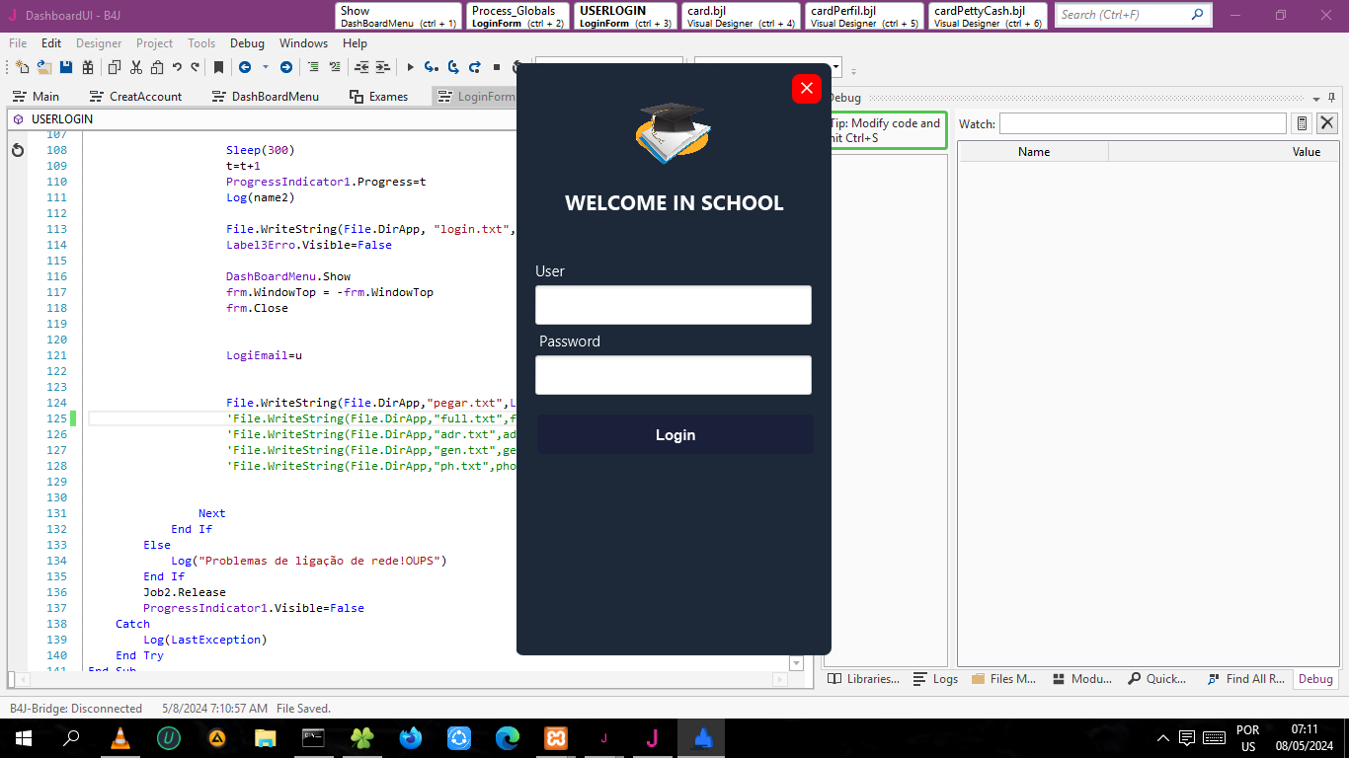The image size is (1349, 758).
Task: Redo edit using the toolbar redo arrow
Action: pyautogui.click(x=196, y=67)
